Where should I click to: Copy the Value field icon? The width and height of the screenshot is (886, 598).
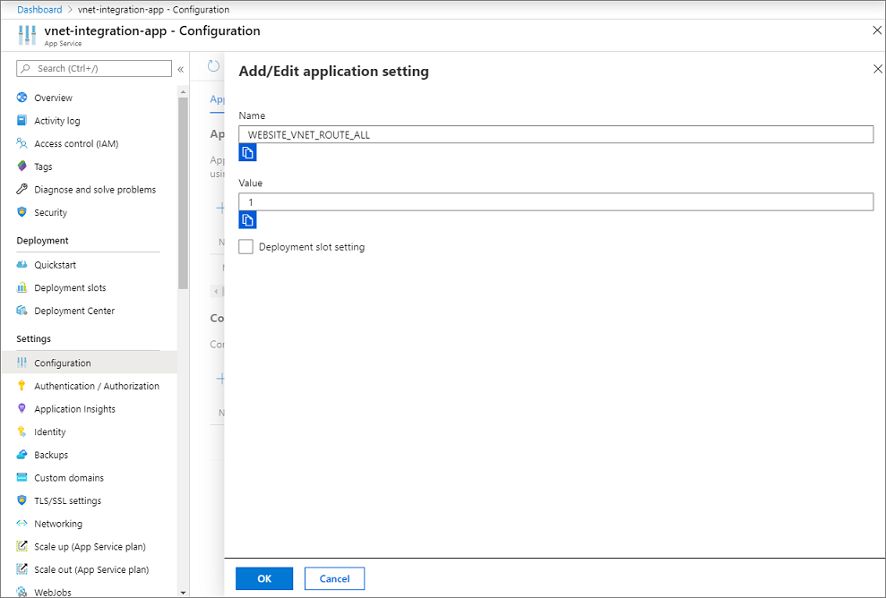tap(247, 219)
